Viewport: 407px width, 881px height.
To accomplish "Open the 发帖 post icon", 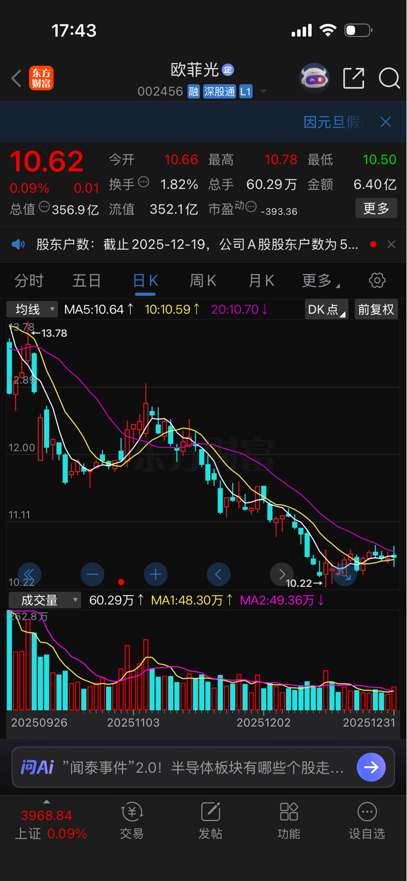I will 210,812.
